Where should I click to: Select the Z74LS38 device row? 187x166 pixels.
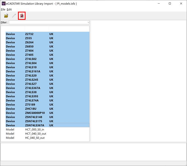(48, 92)
